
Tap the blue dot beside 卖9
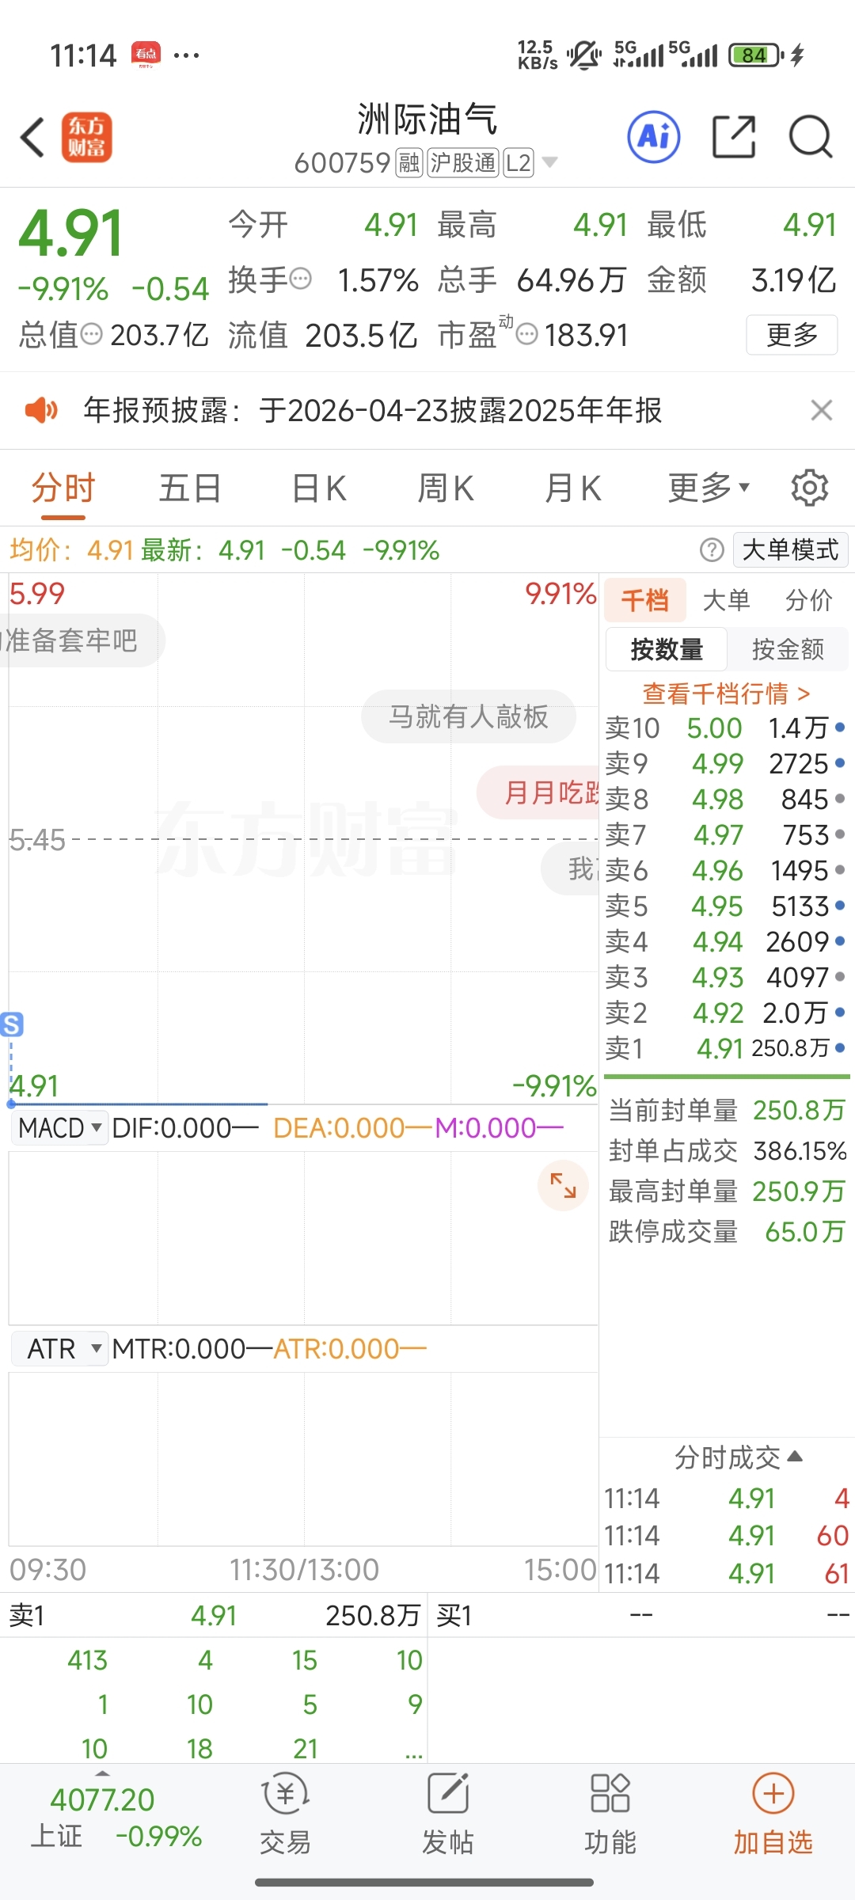coord(840,763)
